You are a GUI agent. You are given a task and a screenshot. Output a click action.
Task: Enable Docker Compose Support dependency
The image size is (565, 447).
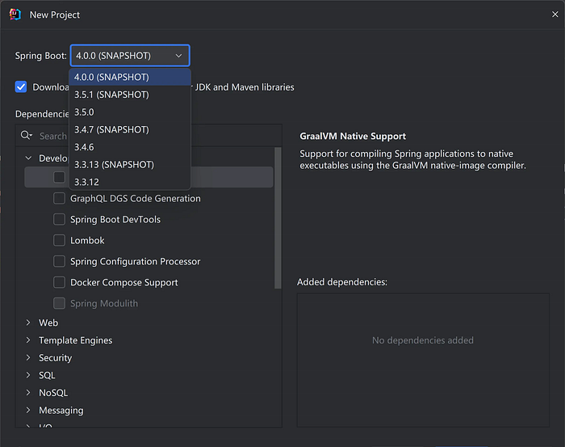59,282
